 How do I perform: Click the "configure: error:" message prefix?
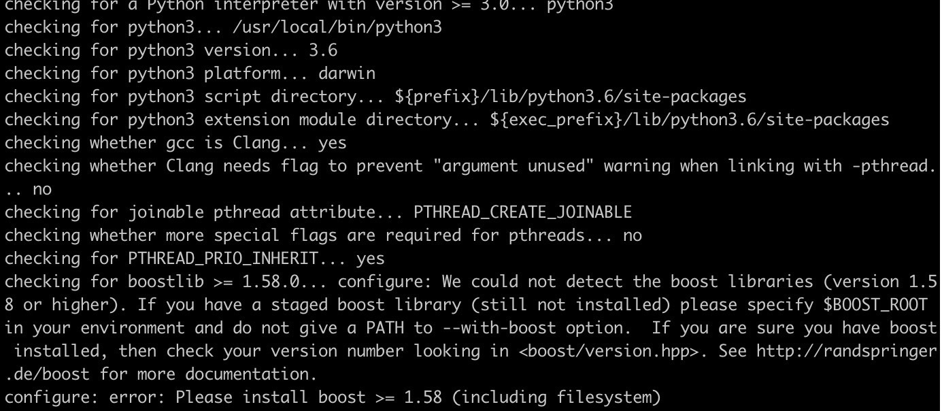pyautogui.click(x=85, y=397)
